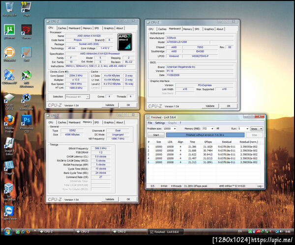Click the volume icon in the system tray
The width and height of the screenshot is (295, 245).
click(281, 231)
